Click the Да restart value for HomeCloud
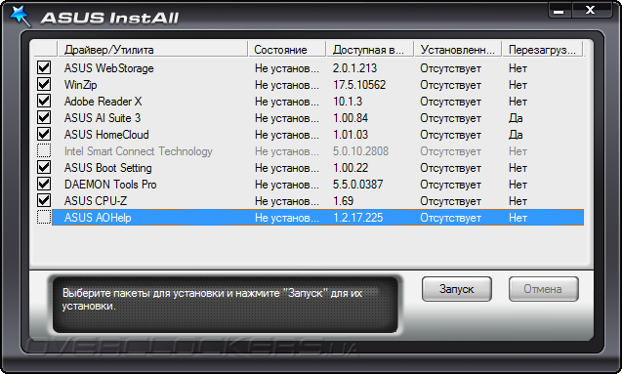 [x=516, y=135]
